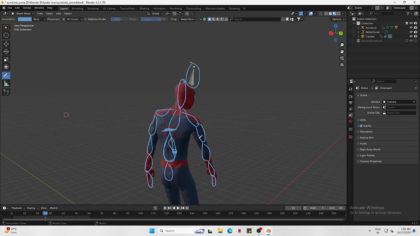Image resolution: width=420 pixels, height=236 pixels.
Task: Open the timeline Keying popover
Action: (32, 208)
